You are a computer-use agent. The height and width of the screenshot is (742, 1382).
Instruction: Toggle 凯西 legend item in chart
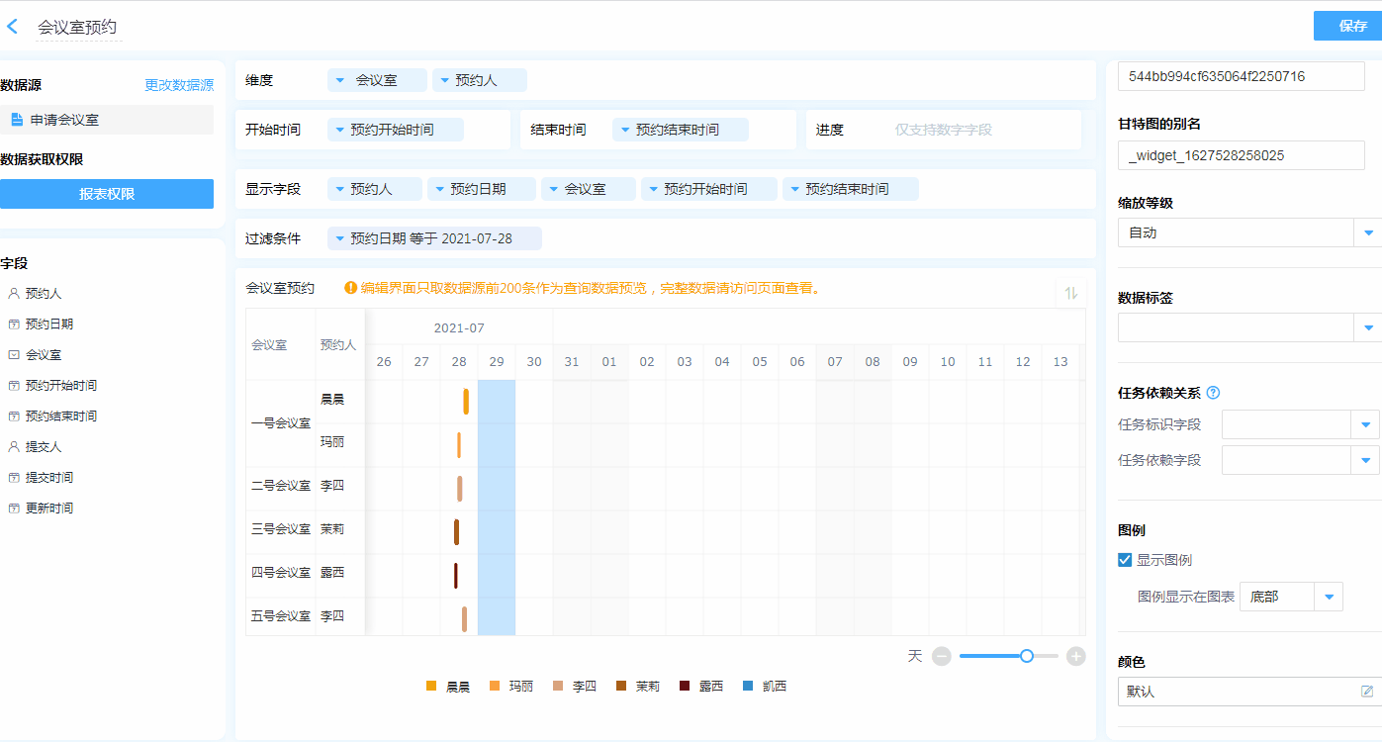765,687
